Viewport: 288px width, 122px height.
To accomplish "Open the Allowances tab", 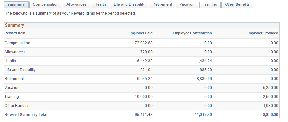I will point(76,4).
